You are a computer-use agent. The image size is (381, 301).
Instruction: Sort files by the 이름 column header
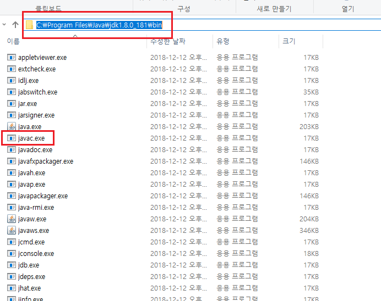coord(13,41)
